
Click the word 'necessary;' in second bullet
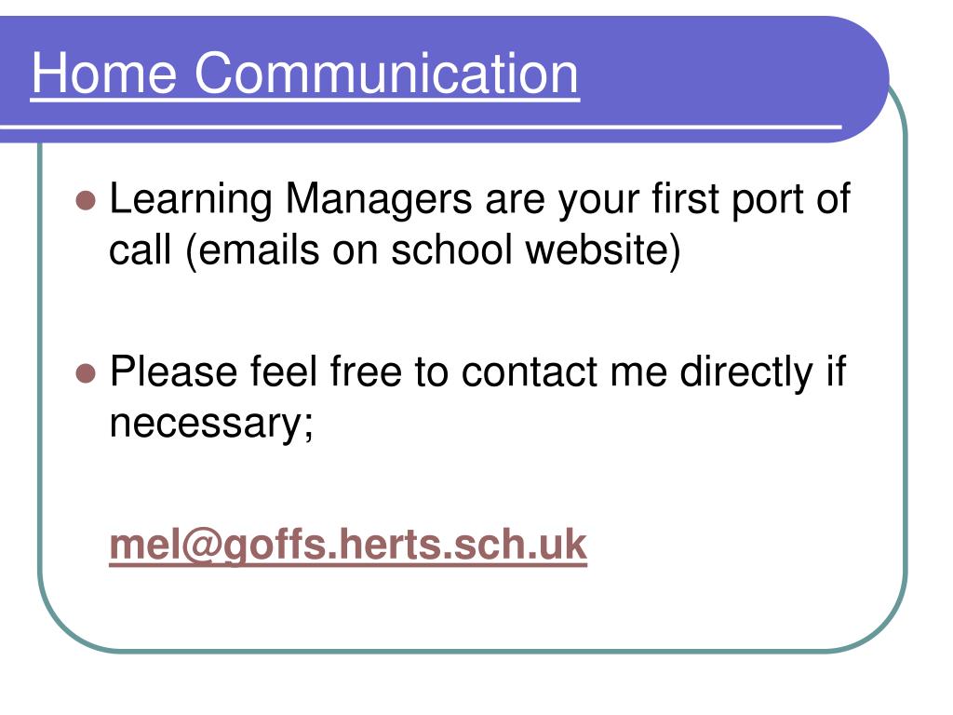pos(211,424)
